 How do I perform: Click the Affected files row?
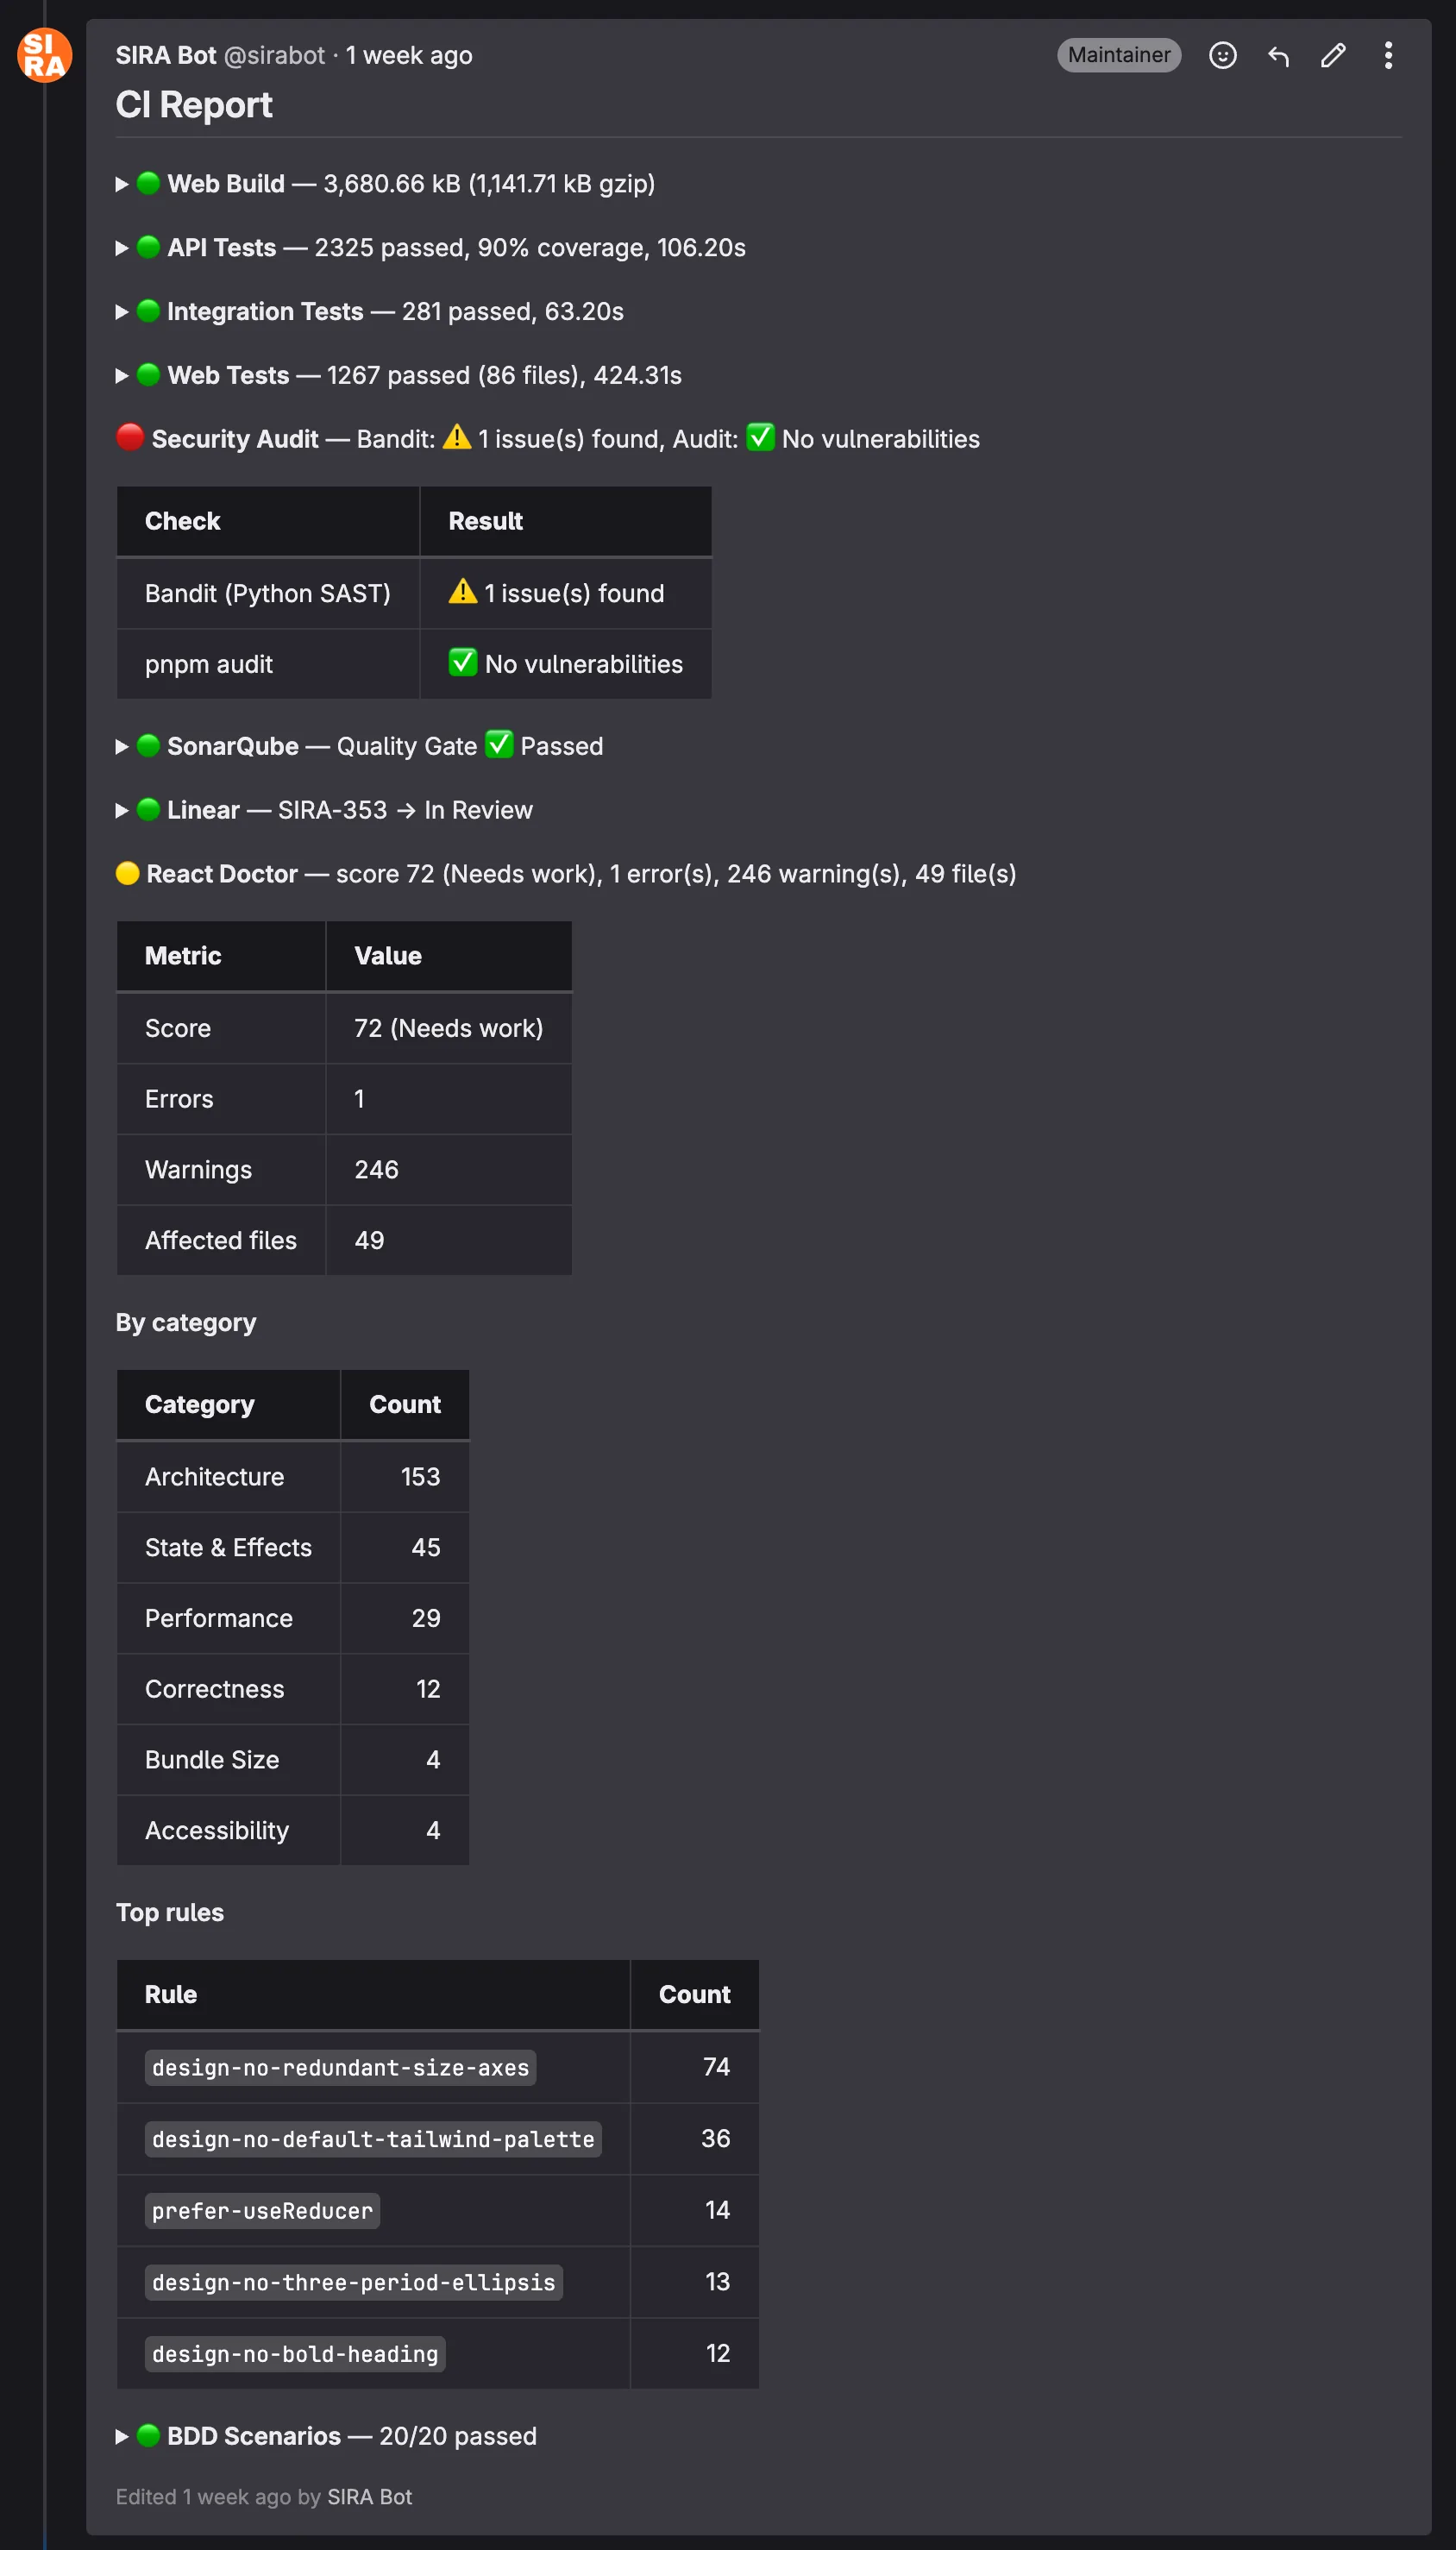tap(344, 1241)
